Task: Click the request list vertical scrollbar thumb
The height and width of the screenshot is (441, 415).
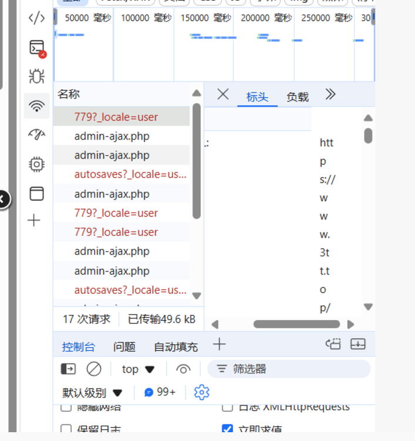Action: coord(197,161)
